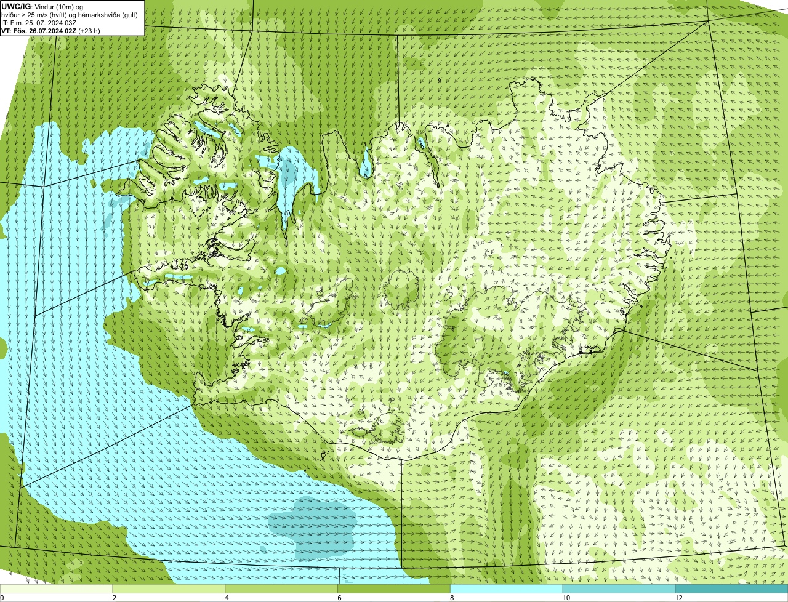
Task: Click the legend scale label "4"
Action: 227,598
